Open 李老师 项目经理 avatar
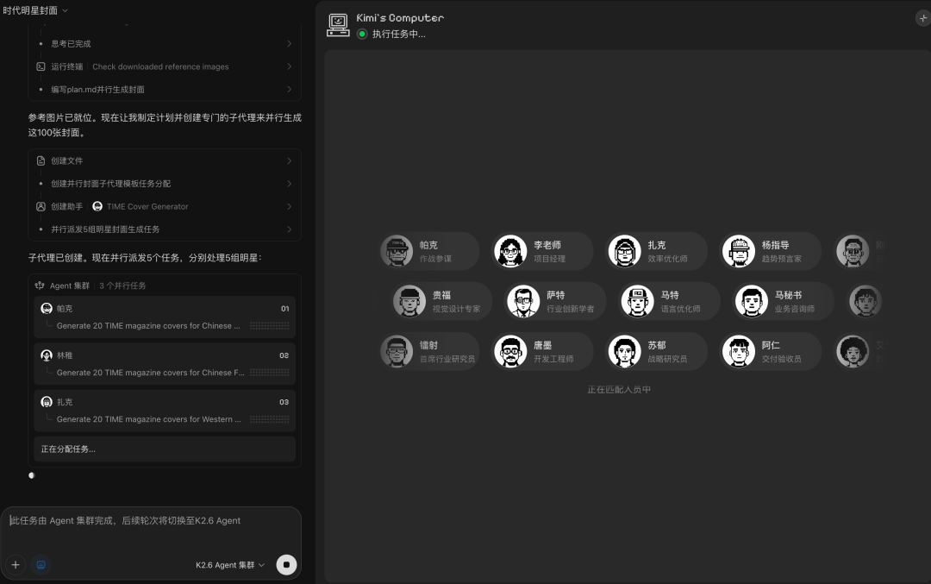 (510, 250)
